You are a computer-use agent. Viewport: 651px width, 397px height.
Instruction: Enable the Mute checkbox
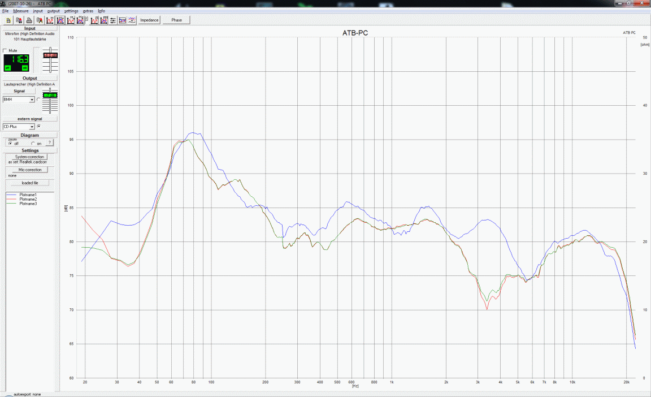[6, 51]
